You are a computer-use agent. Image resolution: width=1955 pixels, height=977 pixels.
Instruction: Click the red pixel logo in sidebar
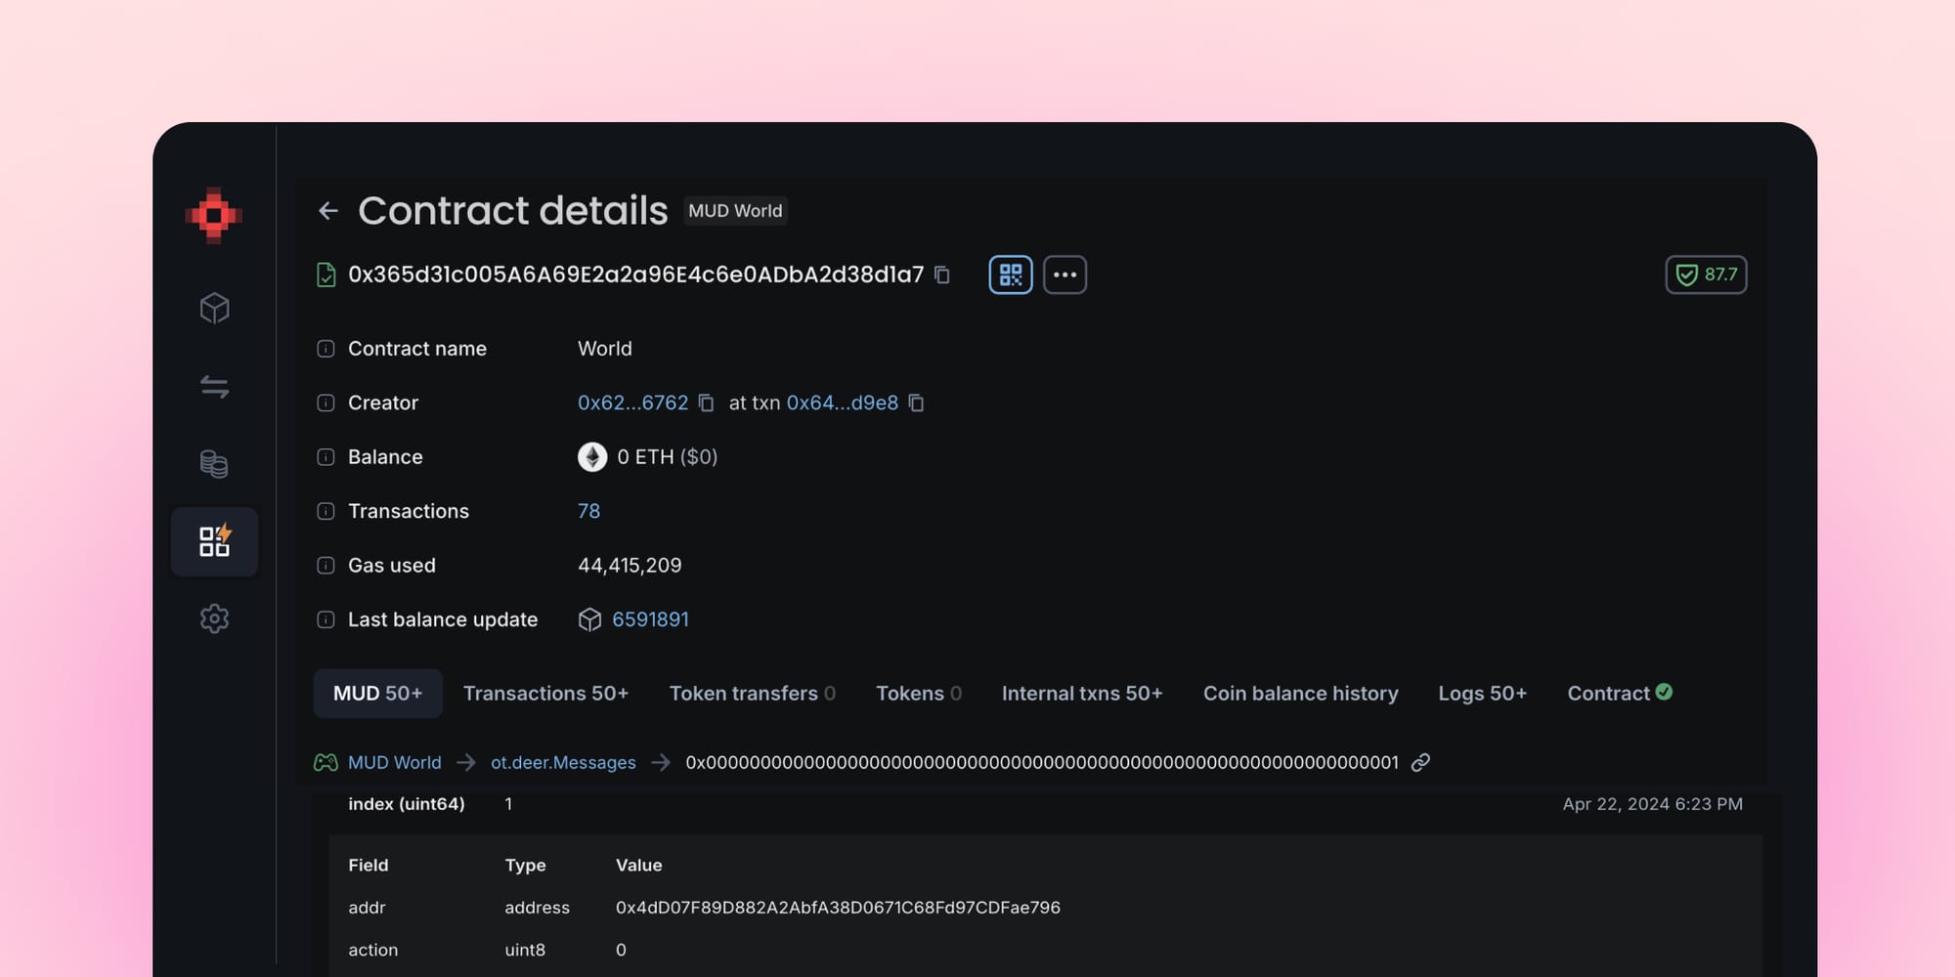(214, 215)
